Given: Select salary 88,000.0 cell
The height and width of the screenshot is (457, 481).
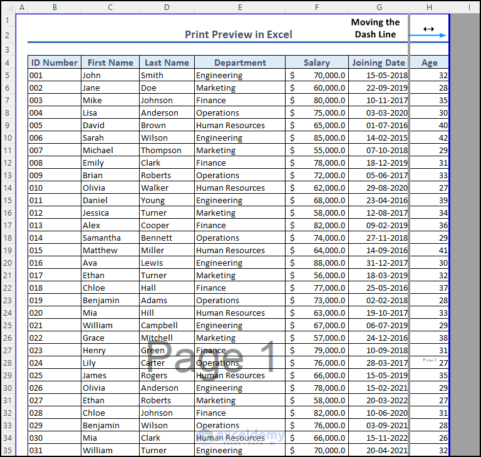Looking at the screenshot, I should point(317,263).
